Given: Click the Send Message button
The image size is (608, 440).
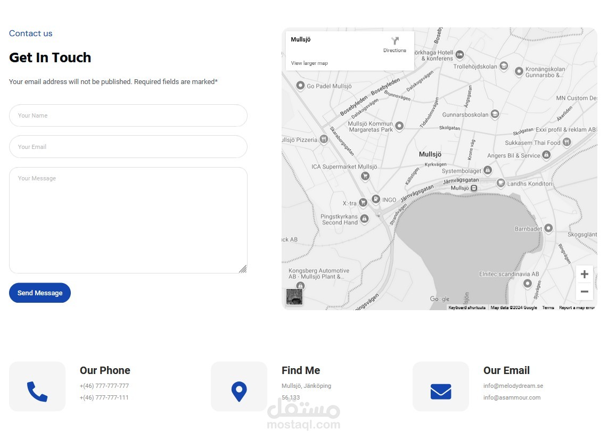Looking at the screenshot, I should pos(40,293).
